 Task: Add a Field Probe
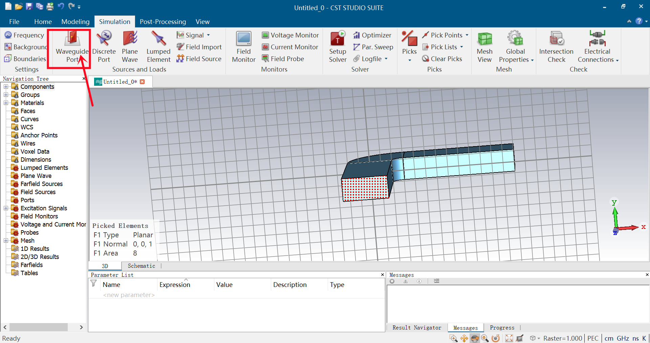283,59
